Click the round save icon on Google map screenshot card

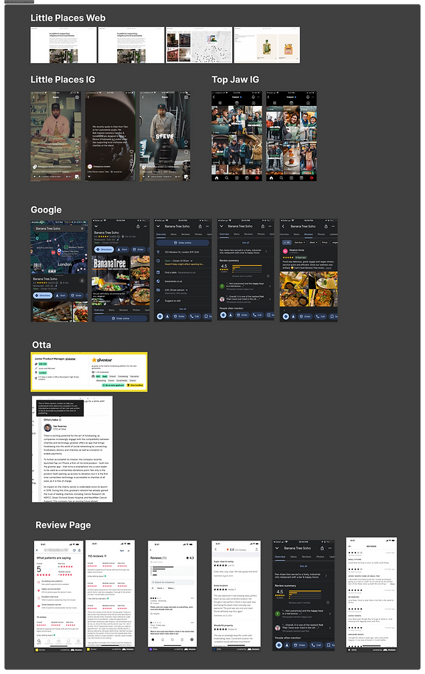coord(82,280)
